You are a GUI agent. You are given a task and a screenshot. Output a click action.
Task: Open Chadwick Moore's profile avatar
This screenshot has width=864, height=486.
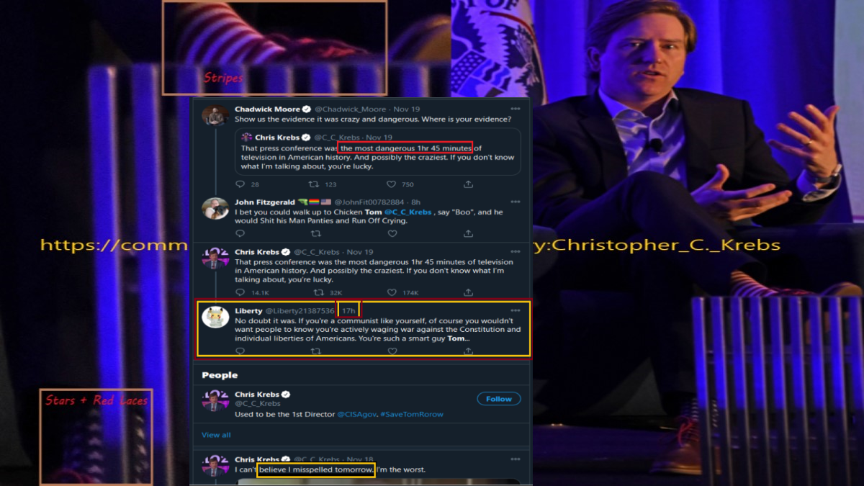click(215, 116)
